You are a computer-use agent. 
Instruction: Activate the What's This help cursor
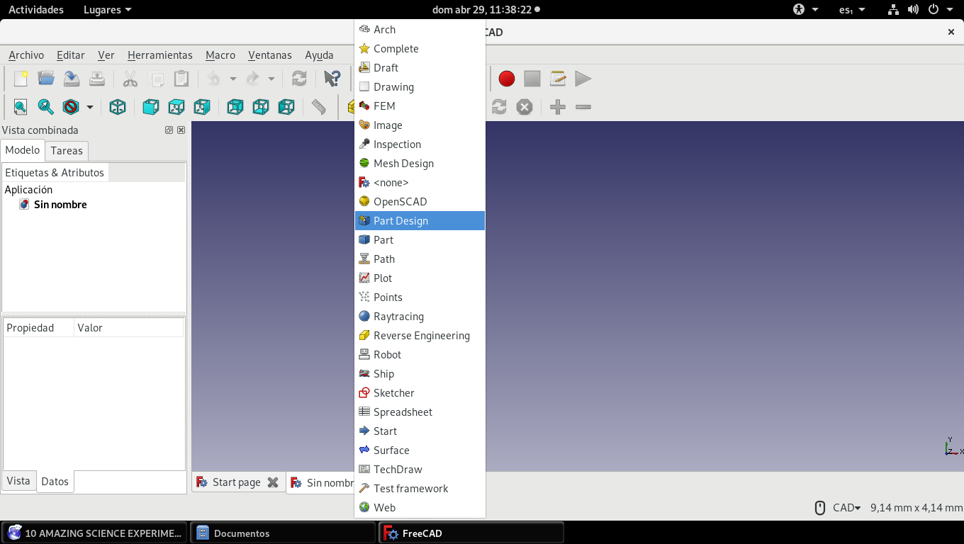(x=332, y=79)
